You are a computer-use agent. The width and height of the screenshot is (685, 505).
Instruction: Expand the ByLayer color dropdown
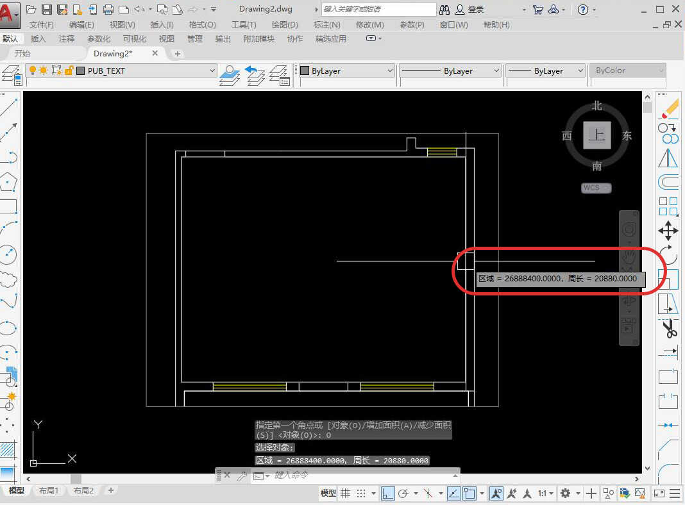tap(390, 70)
